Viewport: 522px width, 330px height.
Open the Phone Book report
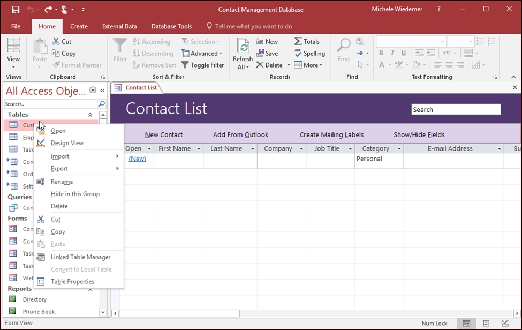tap(39, 312)
